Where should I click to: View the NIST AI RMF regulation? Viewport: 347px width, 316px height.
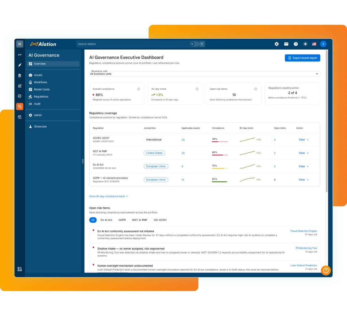tap(304, 153)
